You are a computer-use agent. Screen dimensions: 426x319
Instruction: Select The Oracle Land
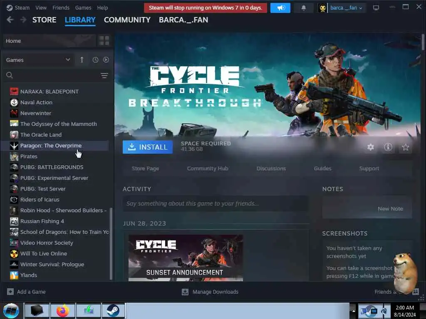[x=55, y=135]
